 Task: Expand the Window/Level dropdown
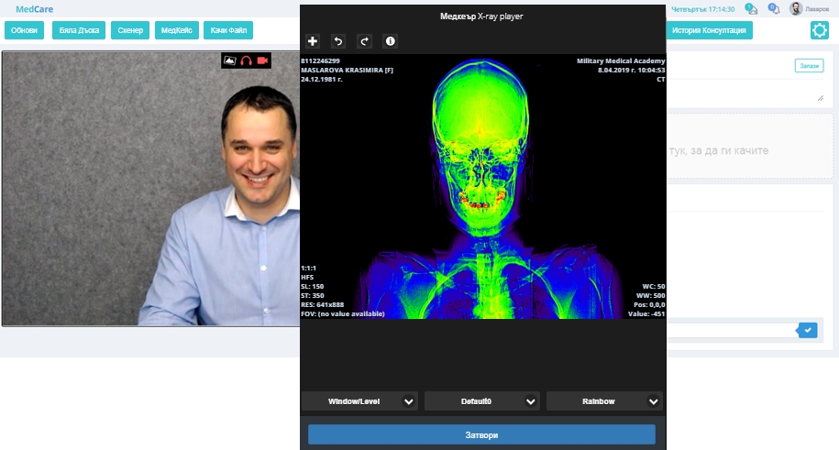(359, 401)
